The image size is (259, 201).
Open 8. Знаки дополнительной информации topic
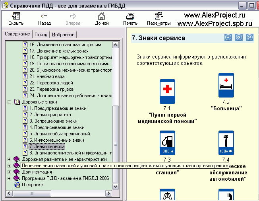click(71, 153)
